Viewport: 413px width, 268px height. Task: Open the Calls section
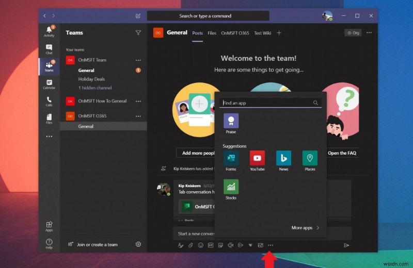coord(49,101)
